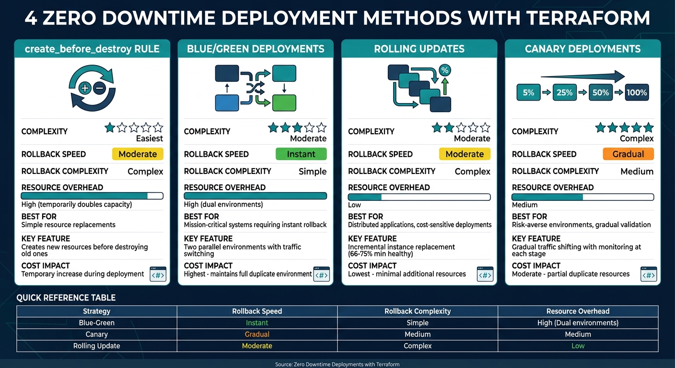This screenshot has width=675, height=368.
Task: Click the Rollback Speed column header
Action: (x=257, y=311)
